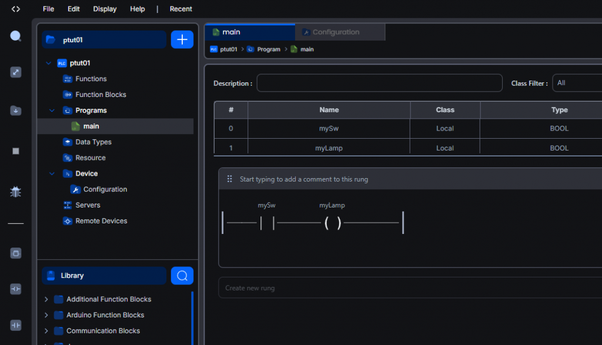Click the stop square icon in sidebar

pos(16,151)
